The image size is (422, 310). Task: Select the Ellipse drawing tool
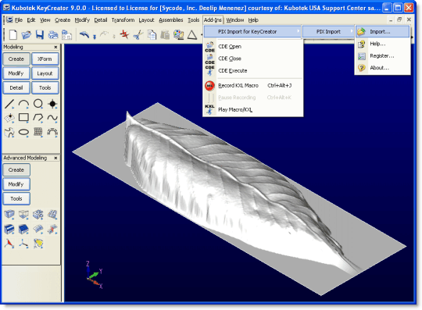(x=23, y=132)
